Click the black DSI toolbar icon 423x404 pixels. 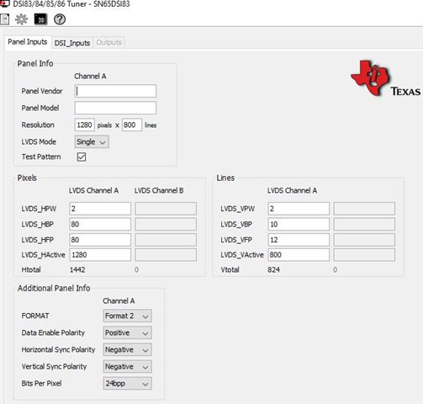click(40, 19)
